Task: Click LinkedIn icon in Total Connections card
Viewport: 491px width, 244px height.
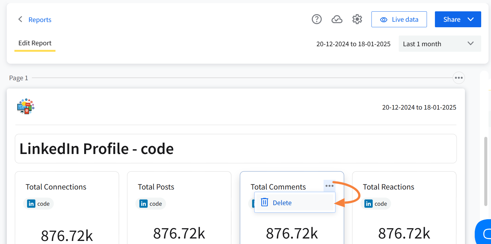Action: click(31, 204)
